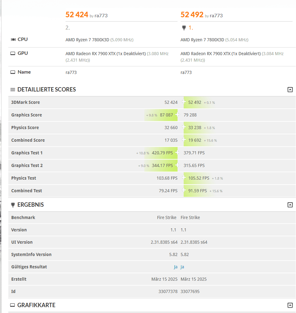This screenshot has height=313, width=296.
Task: Click the Grafikkarte heading
Action: click(36, 305)
